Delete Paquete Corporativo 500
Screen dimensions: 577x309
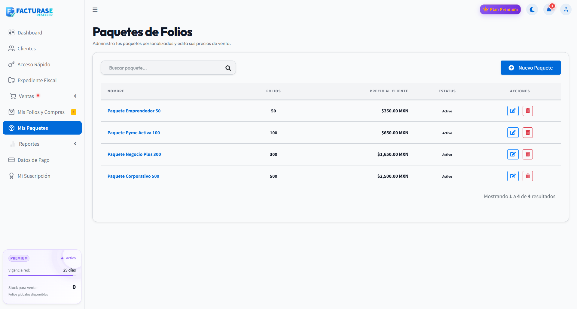(x=528, y=176)
